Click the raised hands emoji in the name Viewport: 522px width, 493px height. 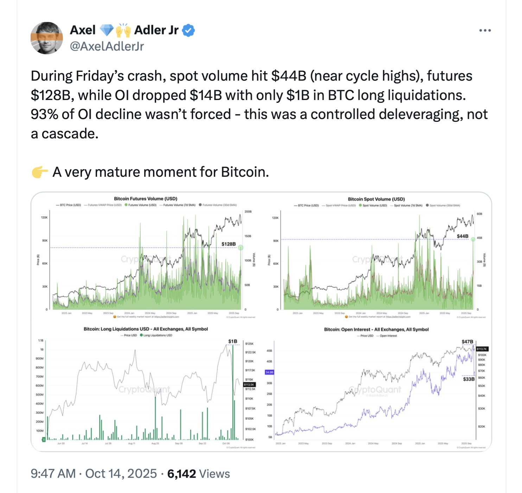pos(123,31)
